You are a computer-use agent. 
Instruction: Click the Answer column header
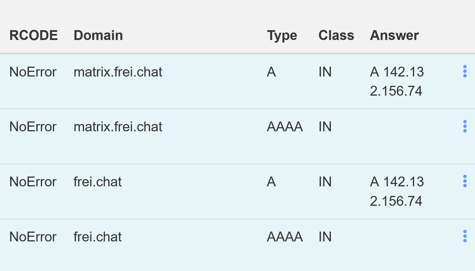[394, 35]
